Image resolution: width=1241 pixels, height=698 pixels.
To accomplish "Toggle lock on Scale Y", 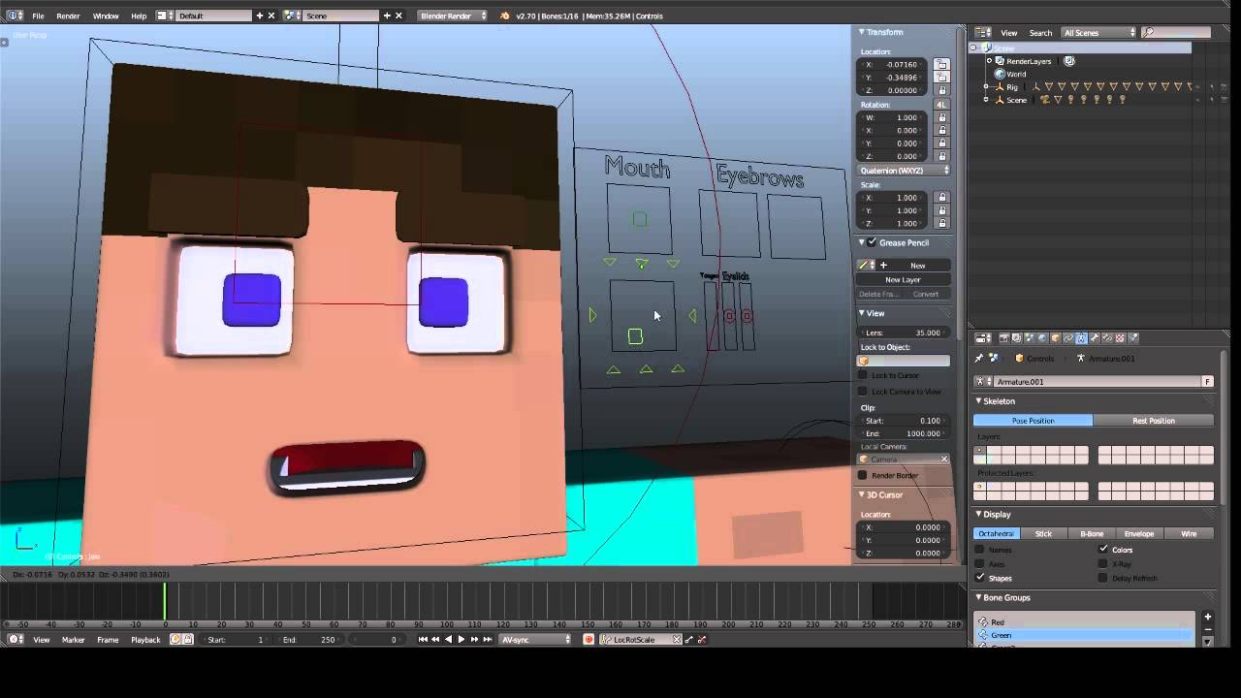I will coord(941,210).
